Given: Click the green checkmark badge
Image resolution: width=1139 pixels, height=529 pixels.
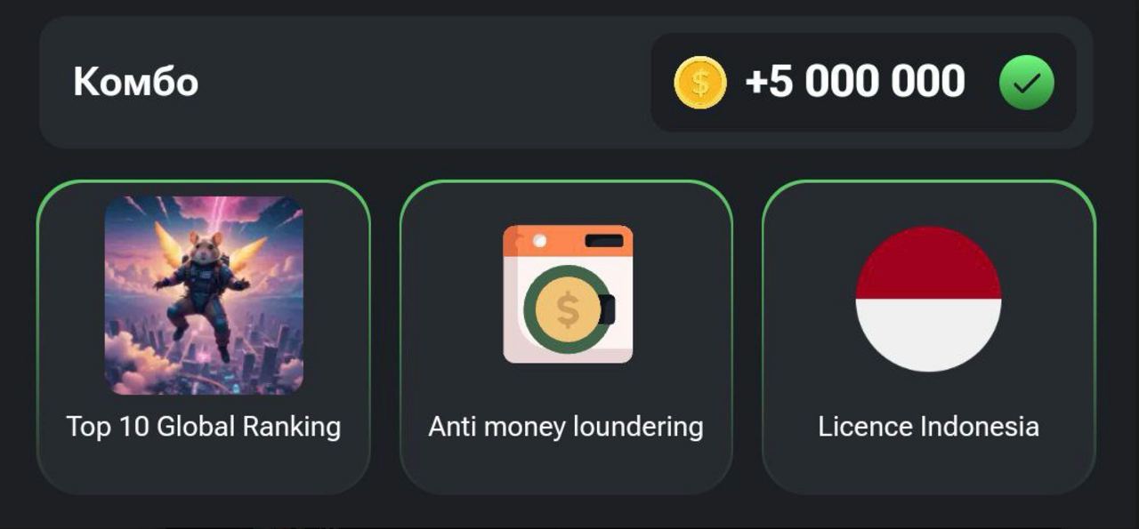Looking at the screenshot, I should point(1026,83).
